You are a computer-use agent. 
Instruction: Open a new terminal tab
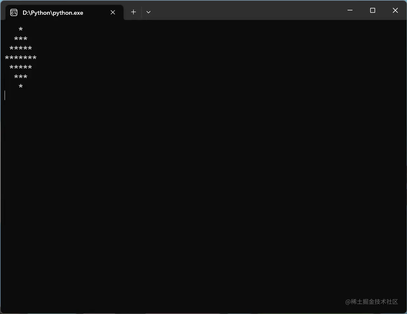[133, 12]
